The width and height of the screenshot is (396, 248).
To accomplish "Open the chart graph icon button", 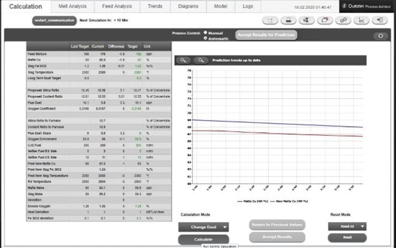I will click(x=361, y=20).
